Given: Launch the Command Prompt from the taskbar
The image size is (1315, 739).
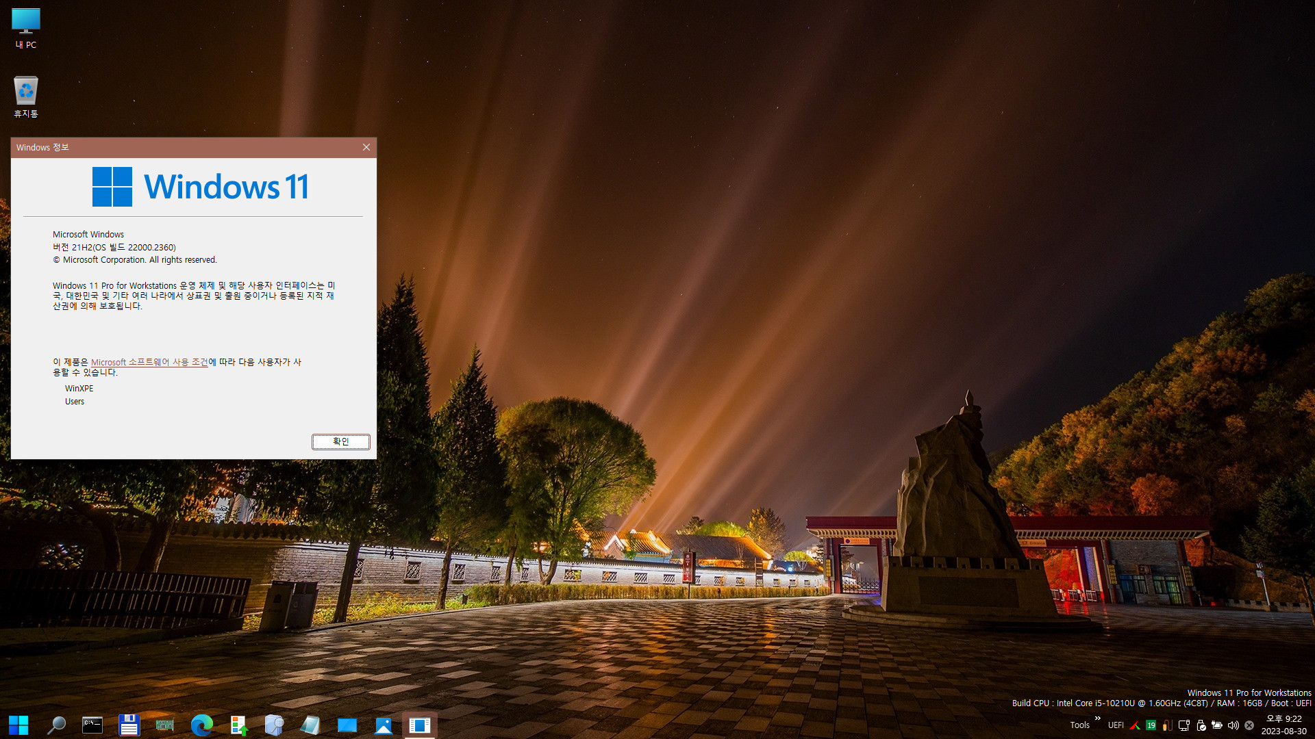Looking at the screenshot, I should [92, 725].
